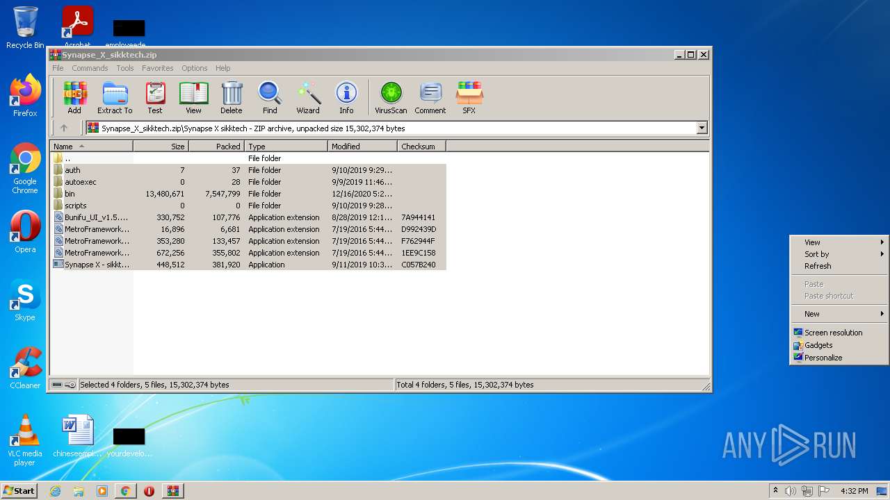
Task: Click Chrome icon in taskbar
Action: pos(125,491)
